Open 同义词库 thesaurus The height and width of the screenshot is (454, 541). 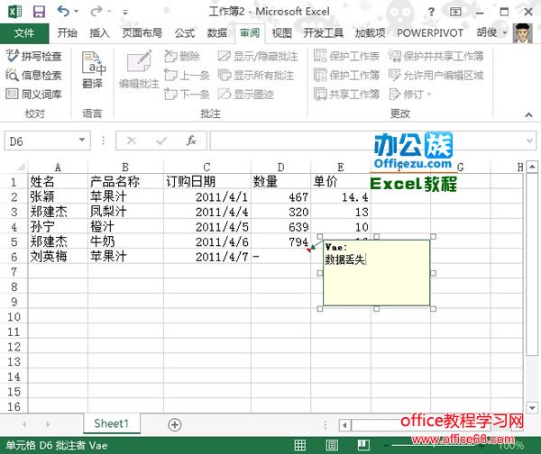[34, 94]
